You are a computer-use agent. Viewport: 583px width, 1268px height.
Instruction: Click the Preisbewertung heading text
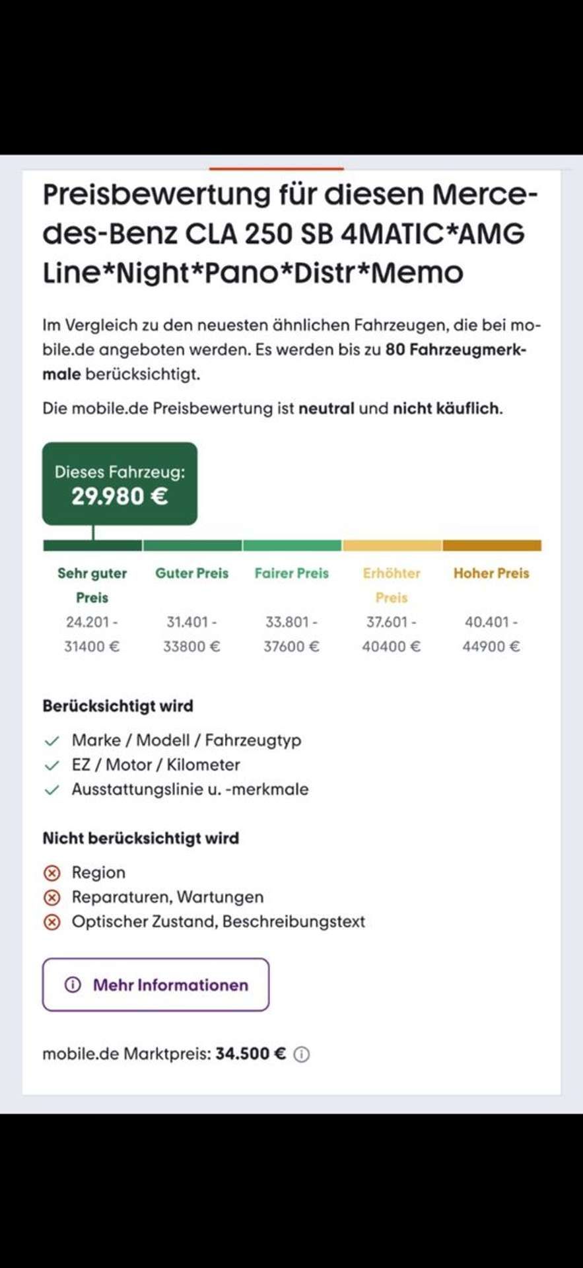point(291,233)
